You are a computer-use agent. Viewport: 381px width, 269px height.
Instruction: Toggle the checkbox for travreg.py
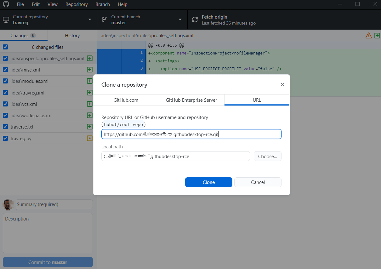click(x=5, y=138)
